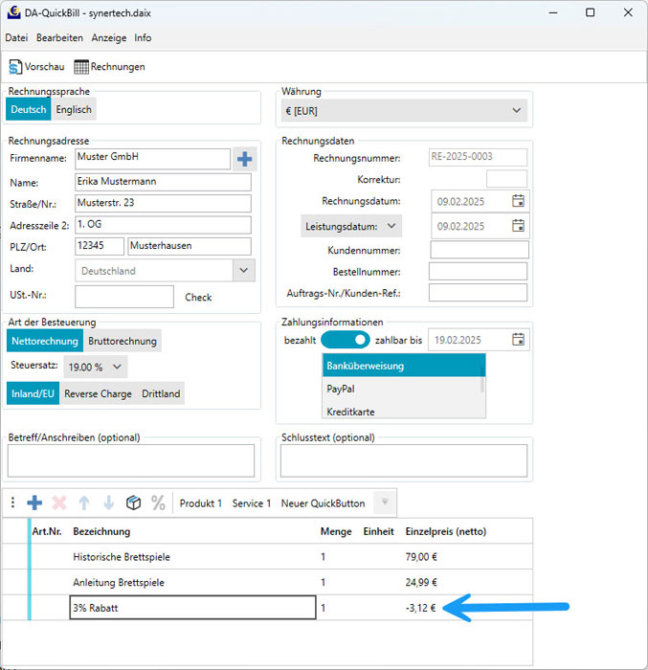Move line item down with arrow
Viewport: 648px width, 670px height.
[109, 502]
